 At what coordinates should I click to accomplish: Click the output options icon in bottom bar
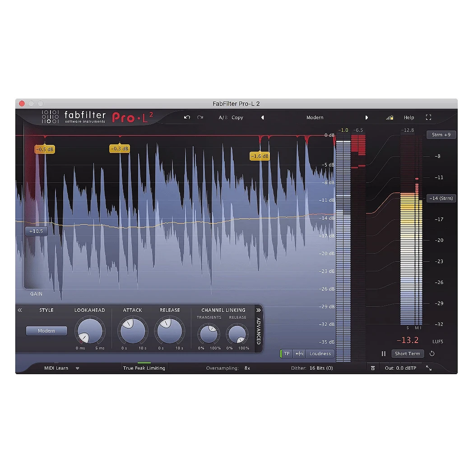(x=373, y=368)
